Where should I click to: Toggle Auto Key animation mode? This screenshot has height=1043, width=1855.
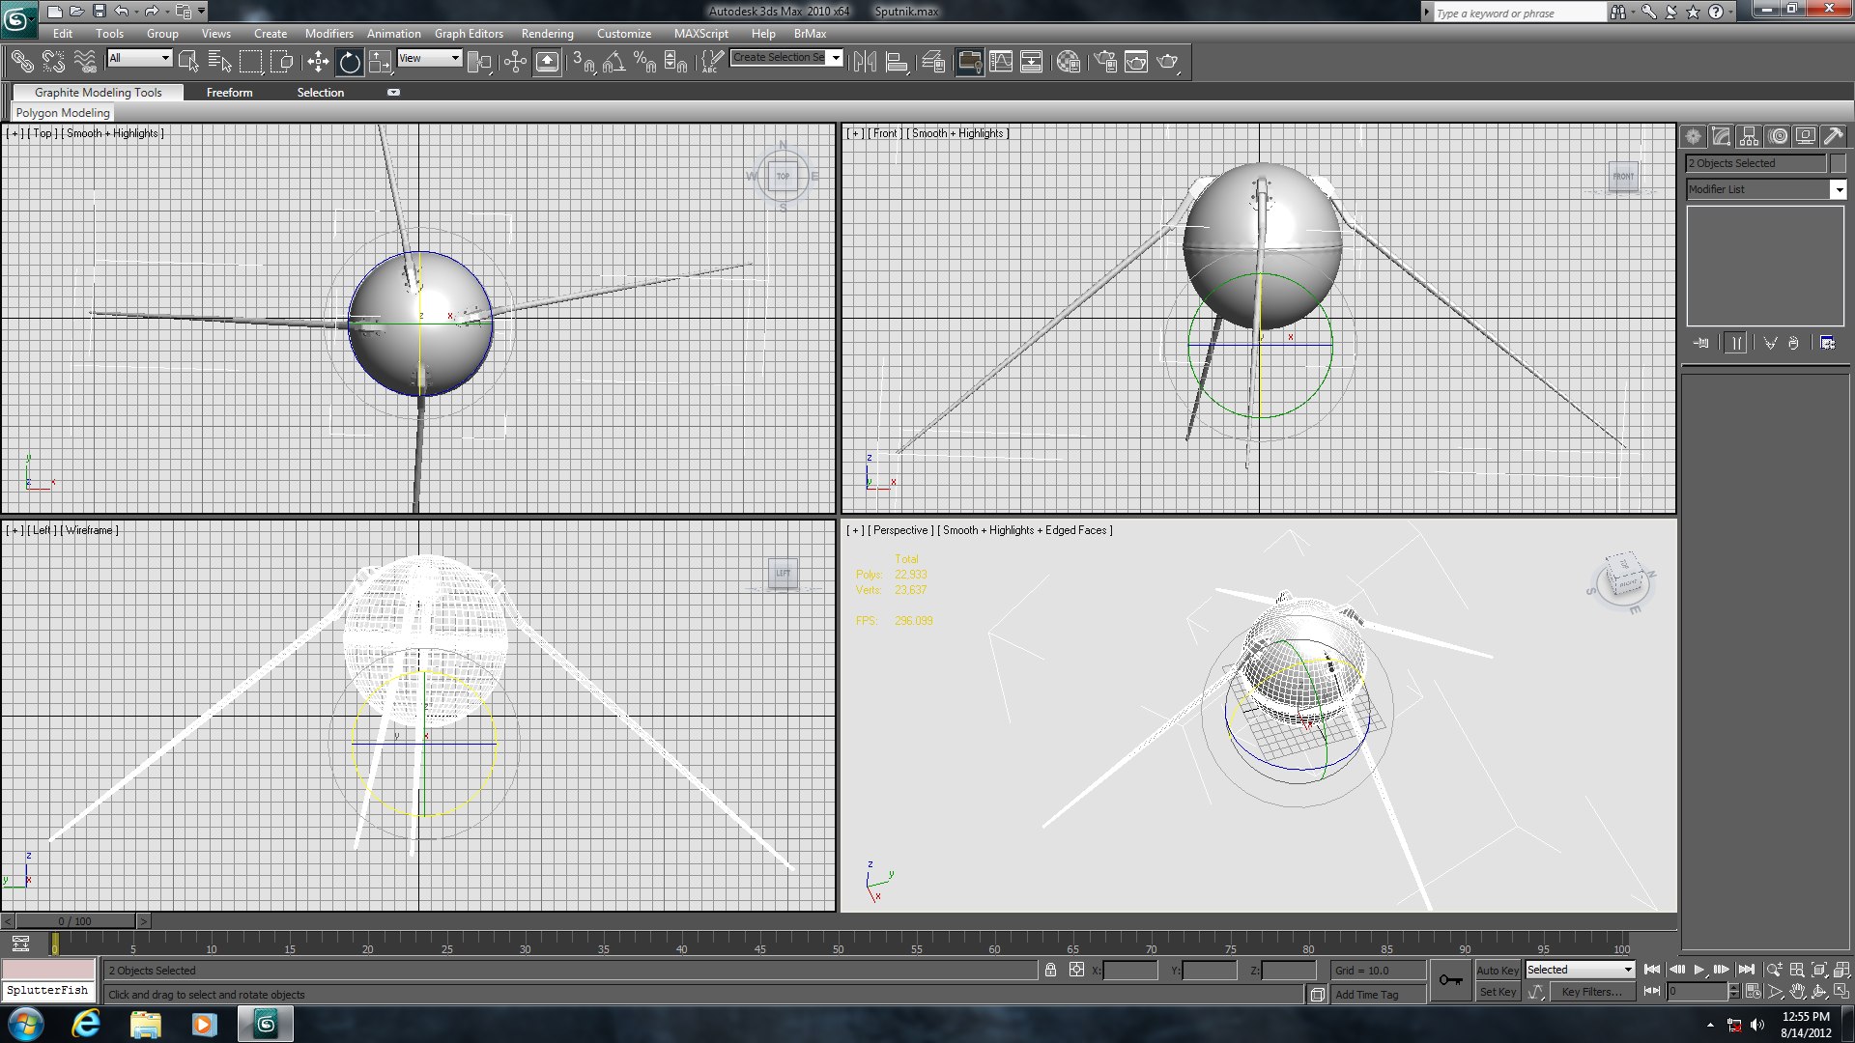pos(1498,971)
